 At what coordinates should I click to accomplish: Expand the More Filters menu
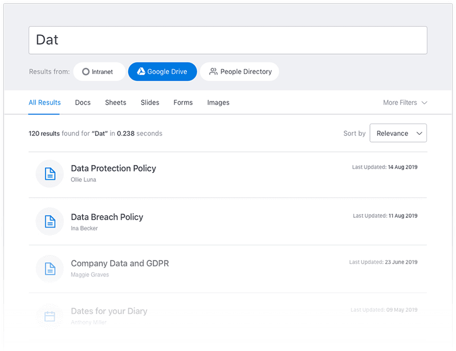point(405,102)
